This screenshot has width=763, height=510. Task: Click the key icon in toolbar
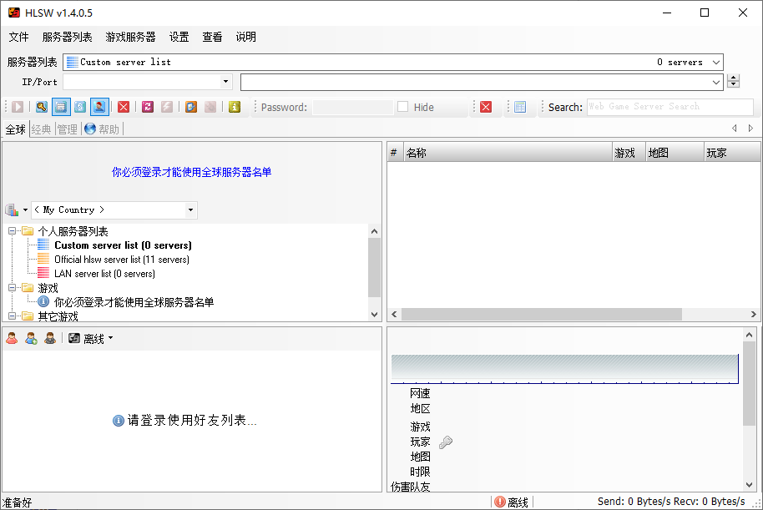click(42, 107)
